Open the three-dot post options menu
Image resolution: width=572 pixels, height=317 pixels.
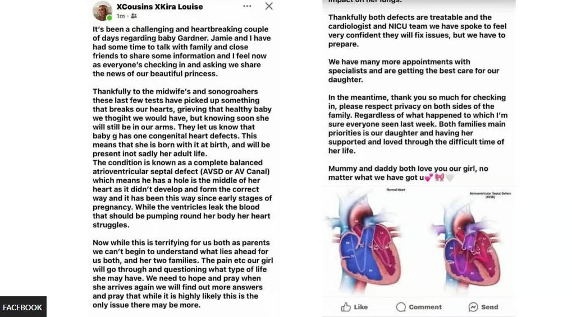coord(247,6)
